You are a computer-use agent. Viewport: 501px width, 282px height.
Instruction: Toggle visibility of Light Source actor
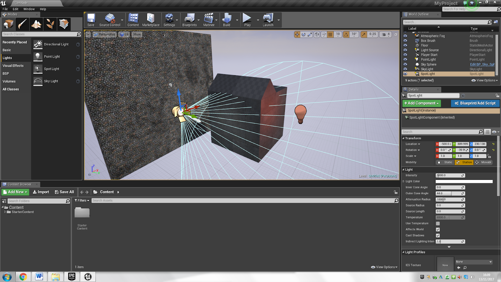(405, 50)
